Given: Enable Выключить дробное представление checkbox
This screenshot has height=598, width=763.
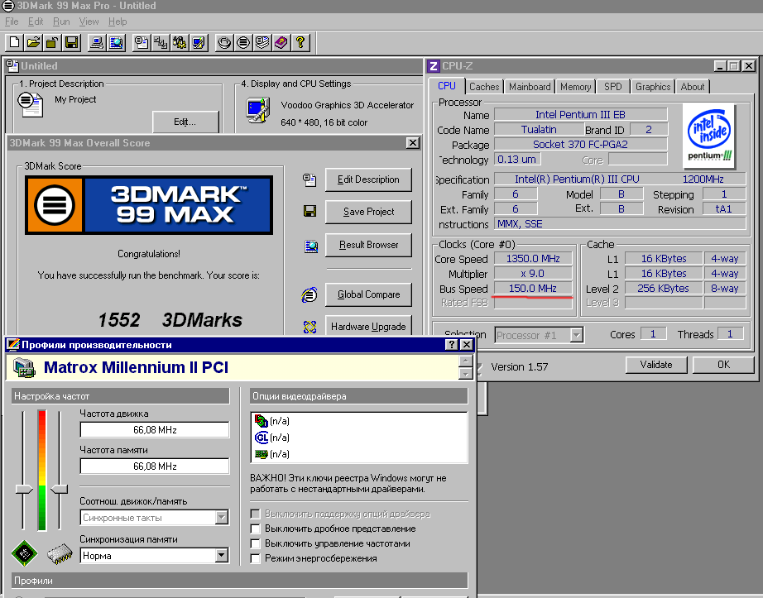Looking at the screenshot, I should pyautogui.click(x=255, y=529).
